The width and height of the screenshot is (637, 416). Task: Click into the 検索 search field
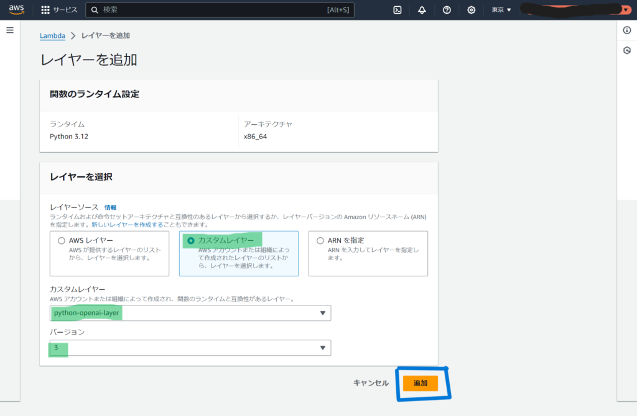(212, 10)
